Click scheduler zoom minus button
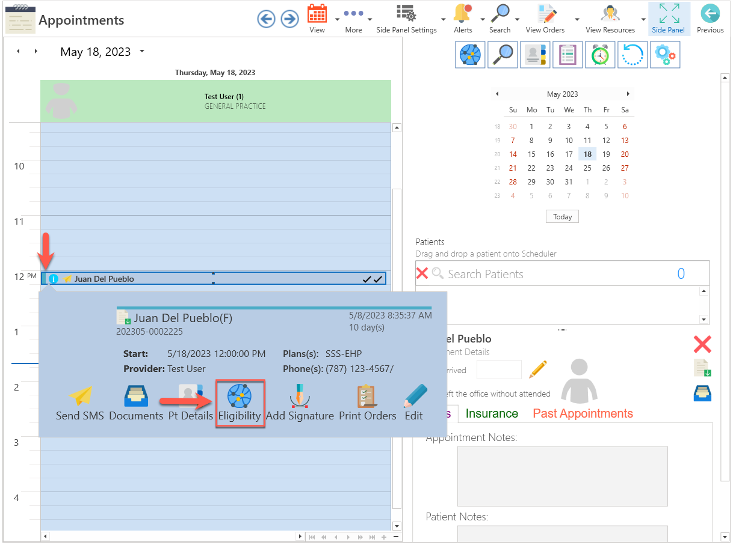Image resolution: width=733 pixels, height=545 pixels. 396,537
